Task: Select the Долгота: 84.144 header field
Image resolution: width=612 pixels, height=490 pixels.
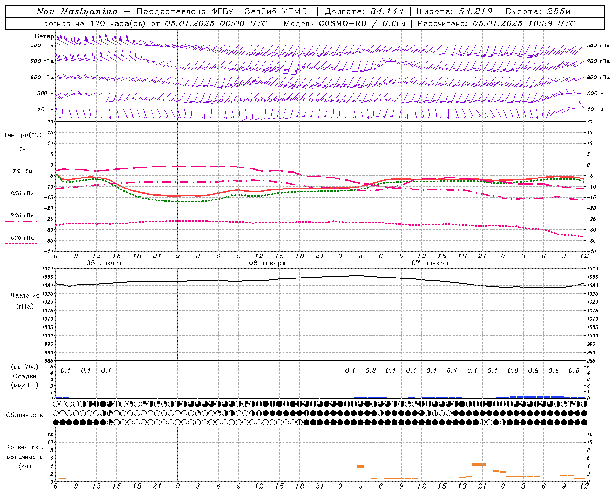Action: pyautogui.click(x=364, y=11)
